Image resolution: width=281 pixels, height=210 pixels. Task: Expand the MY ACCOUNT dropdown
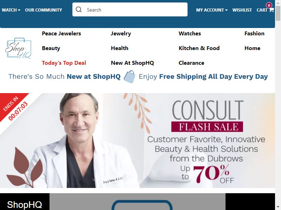pos(212,10)
